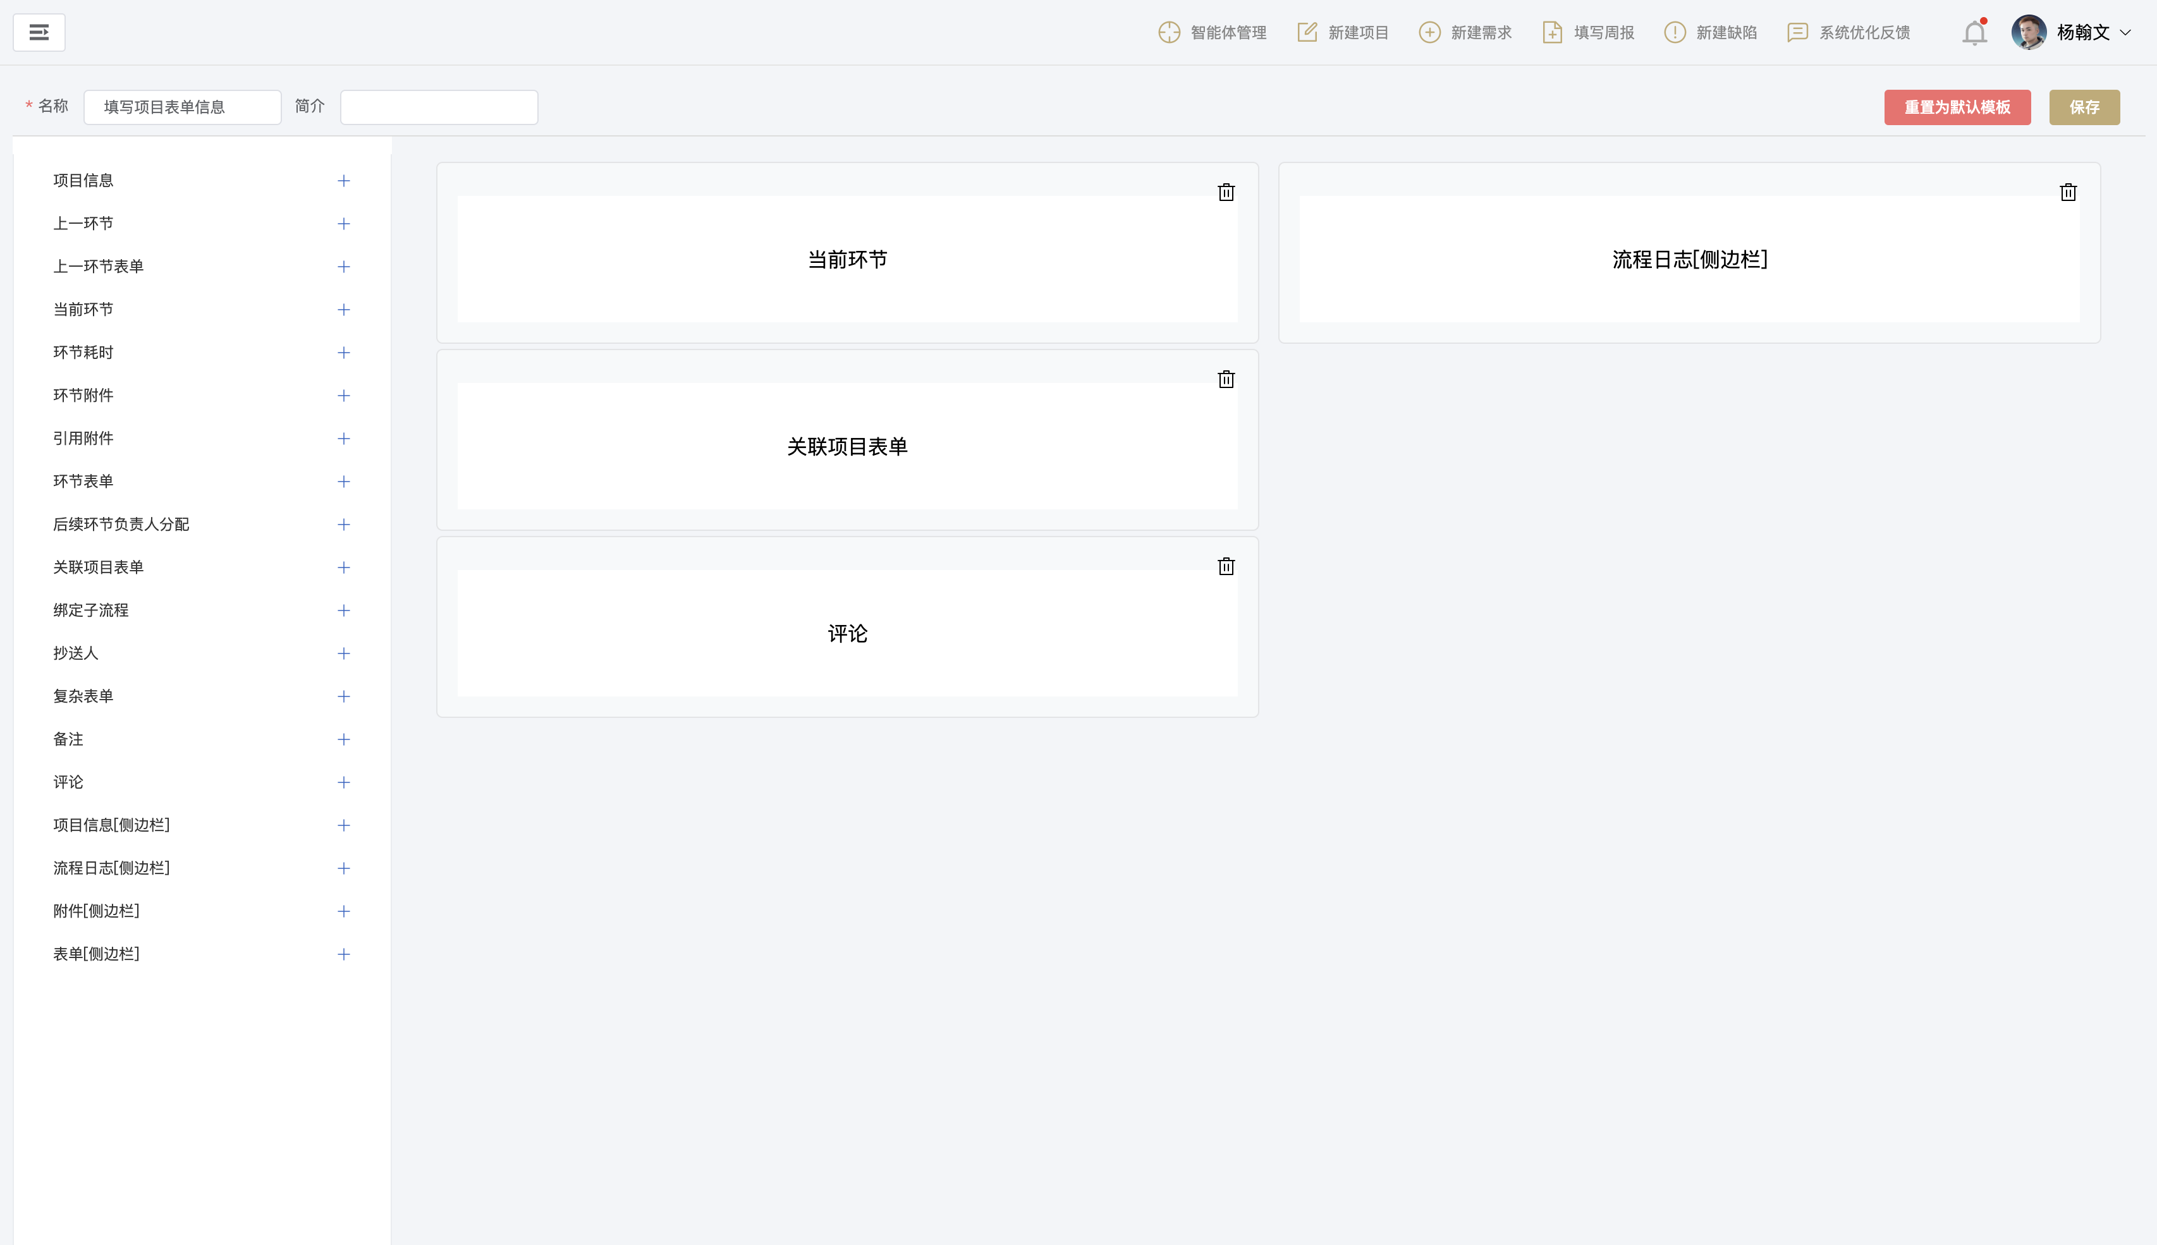The height and width of the screenshot is (1245, 2157).
Task: Delete the 流程日志[侧边栏] card with trash icon
Action: click(x=2068, y=192)
